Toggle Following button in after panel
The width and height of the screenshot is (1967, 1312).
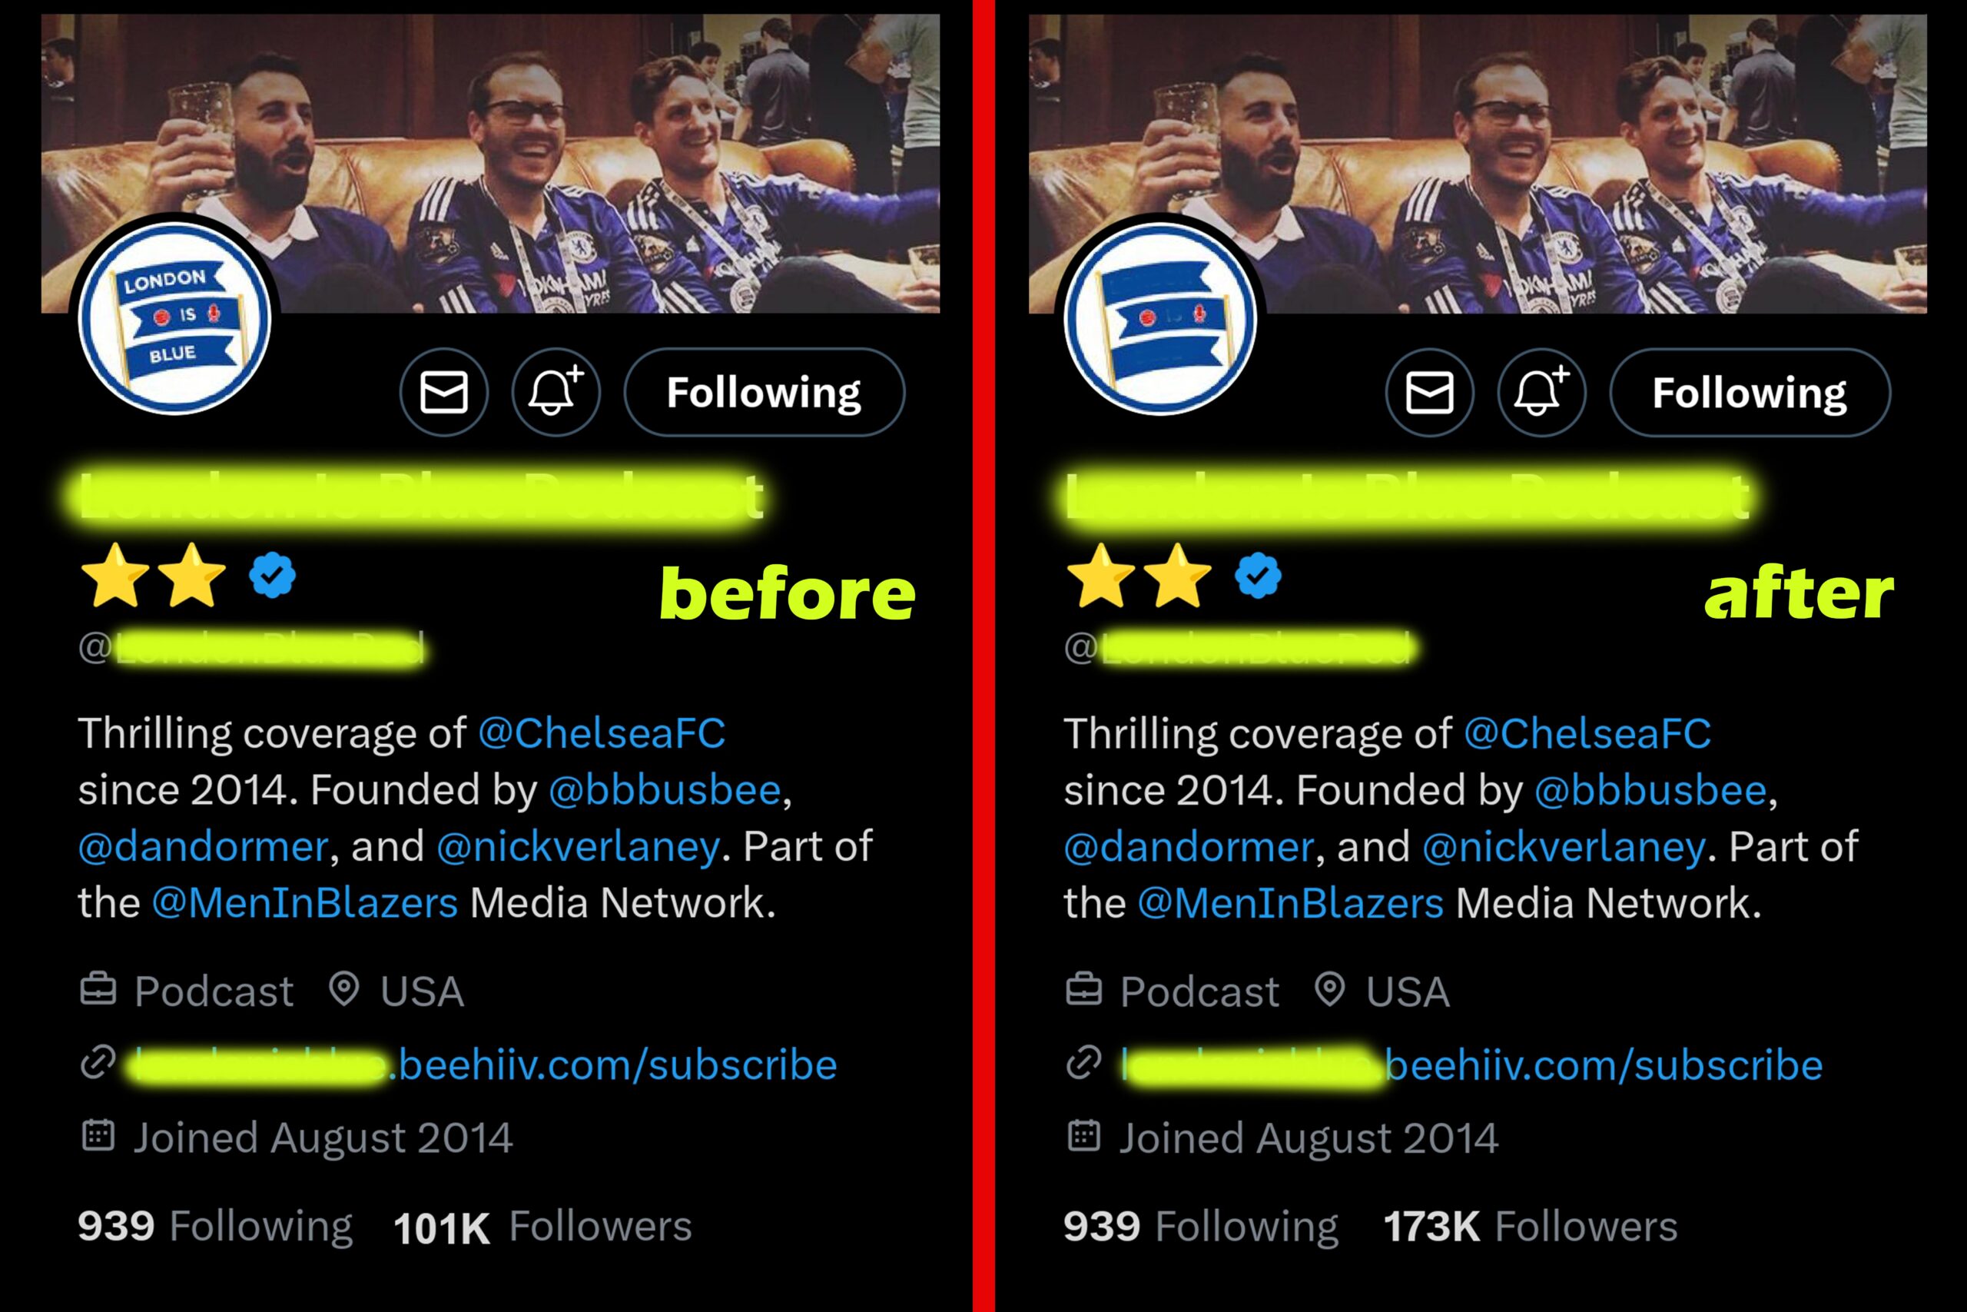(x=1750, y=393)
